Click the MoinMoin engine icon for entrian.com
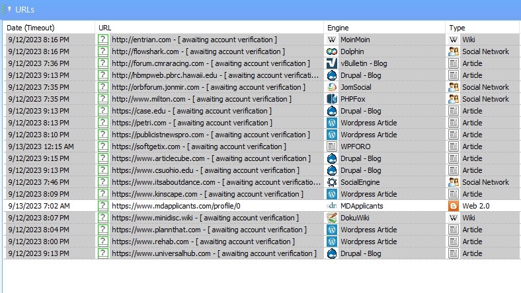Image resolution: width=521 pixels, height=293 pixels. 332,40
